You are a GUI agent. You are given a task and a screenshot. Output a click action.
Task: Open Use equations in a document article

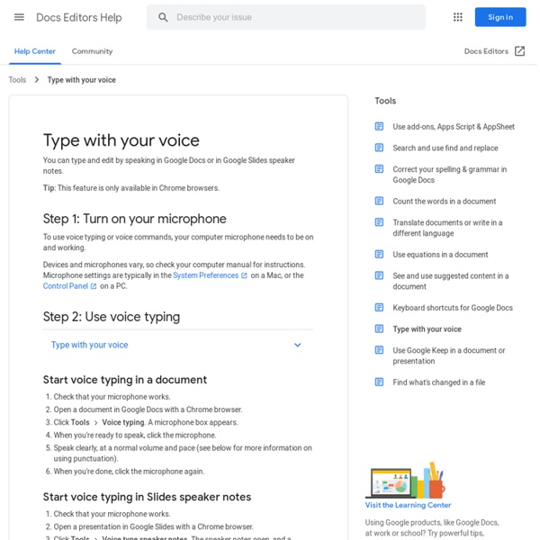[x=440, y=255]
